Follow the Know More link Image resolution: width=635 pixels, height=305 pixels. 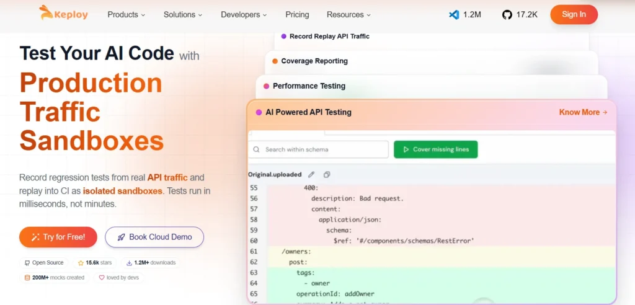pos(583,112)
